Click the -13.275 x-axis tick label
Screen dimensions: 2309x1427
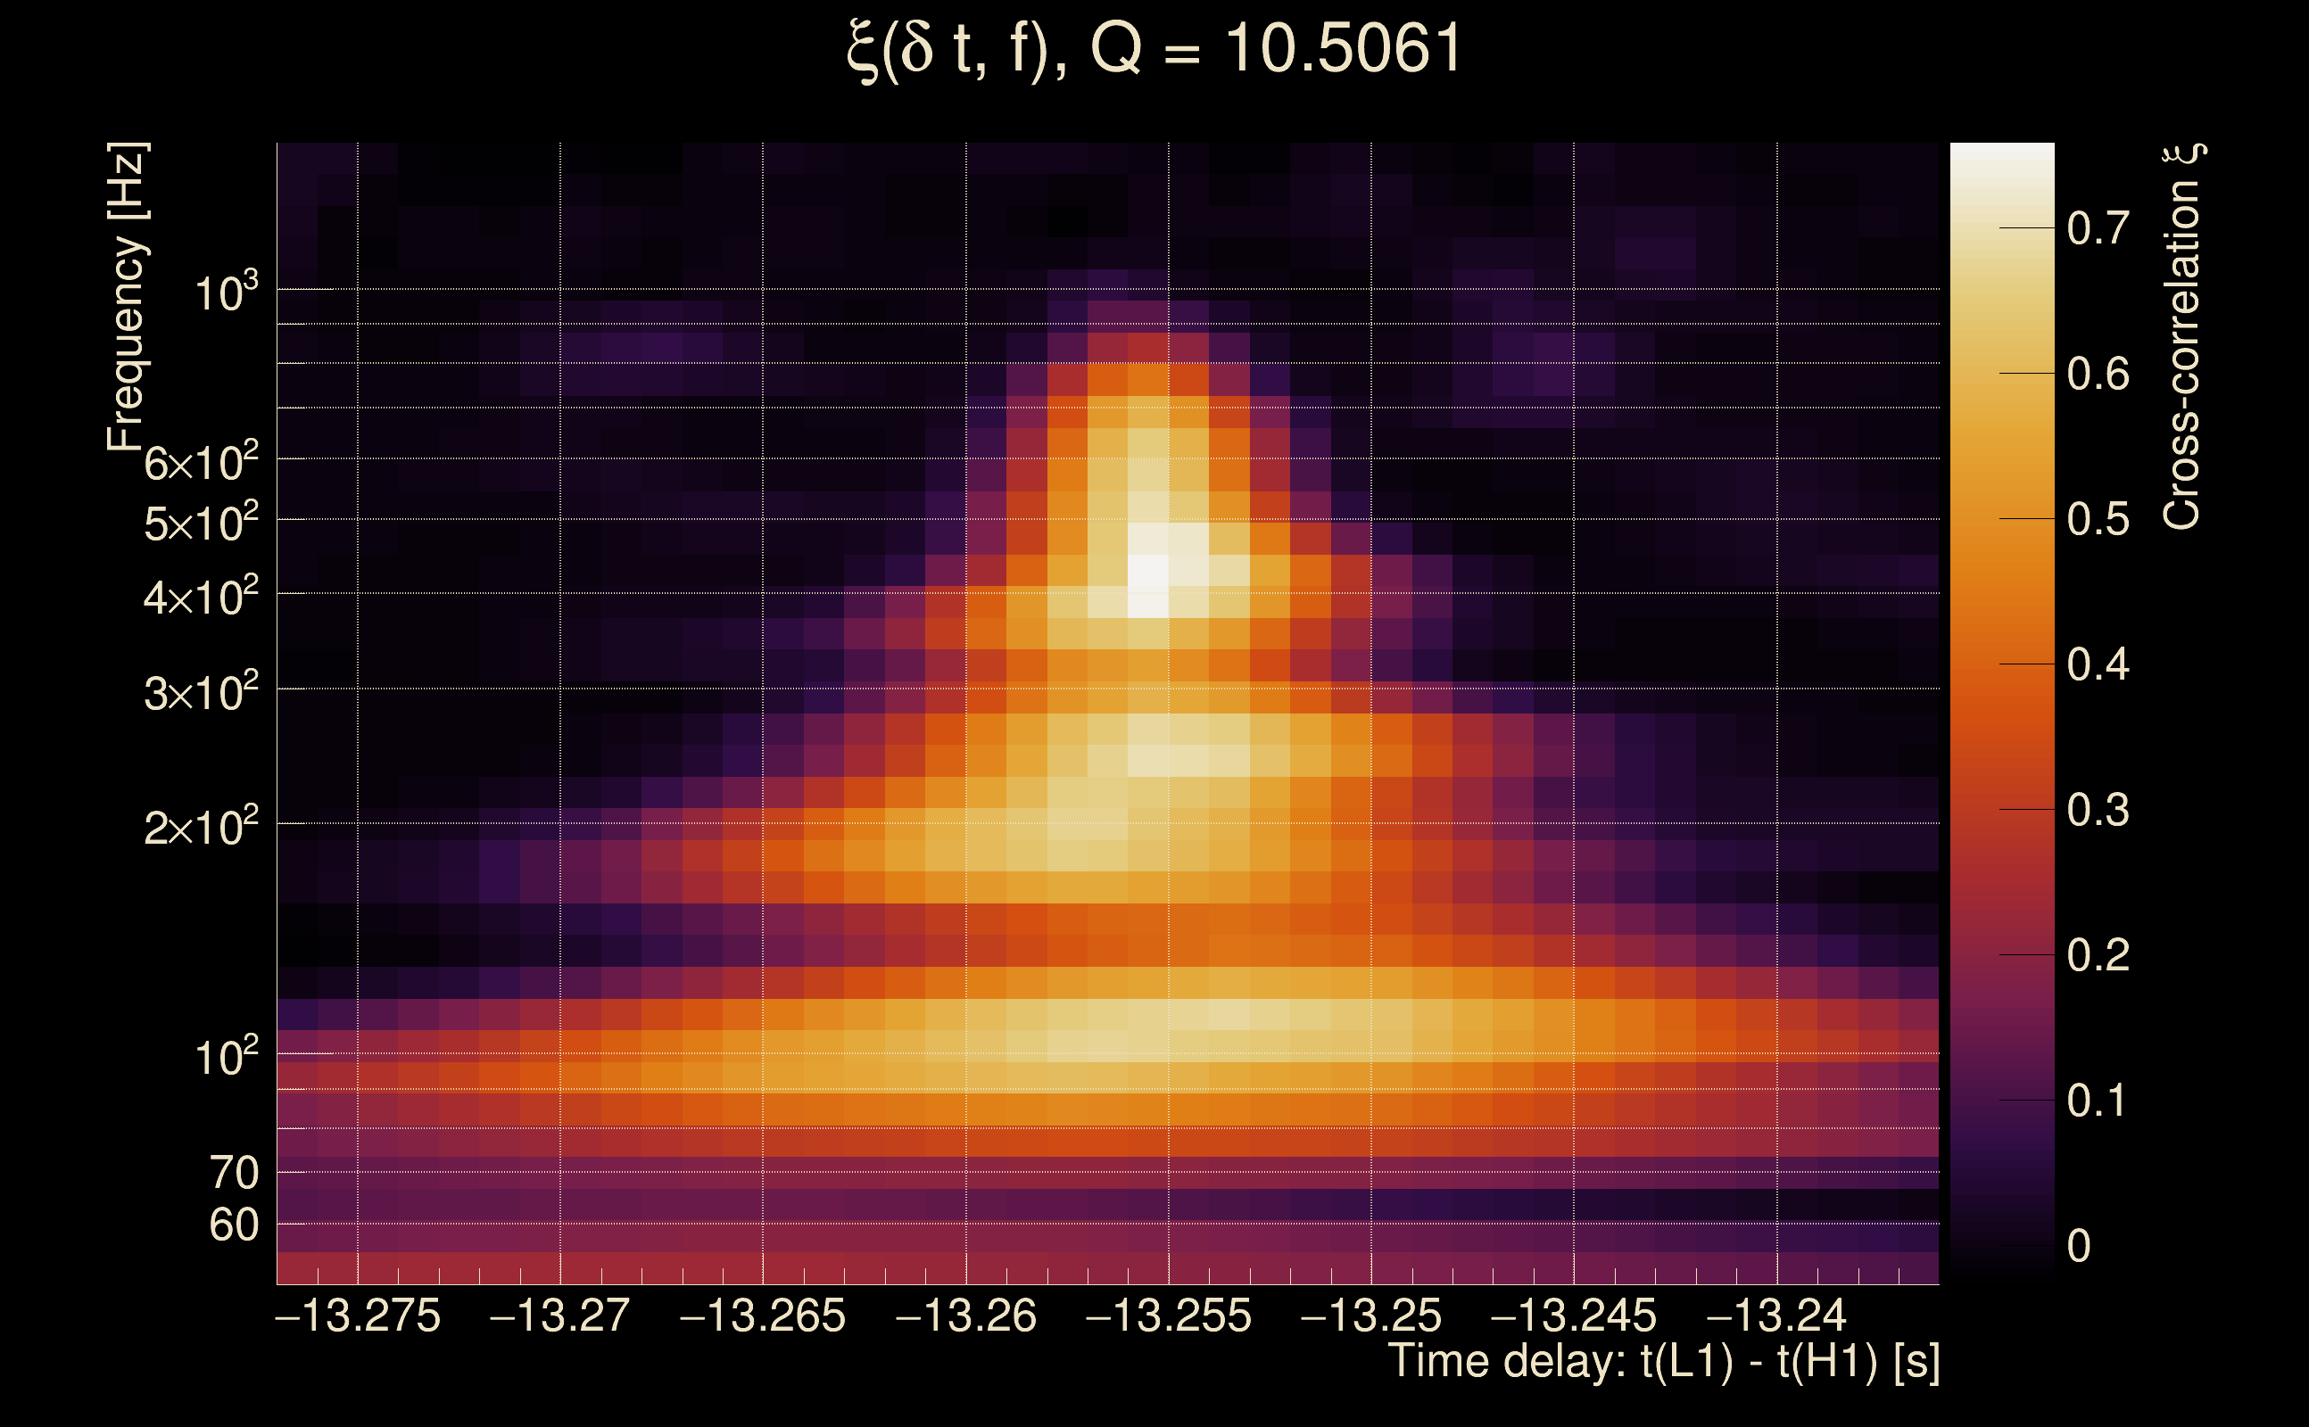(357, 1316)
